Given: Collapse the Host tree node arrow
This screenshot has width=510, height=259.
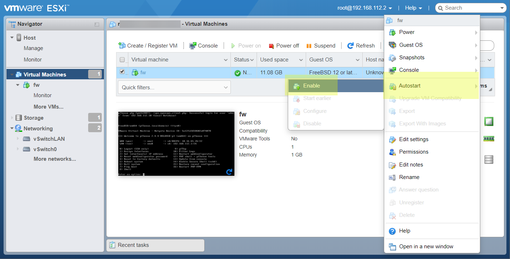Looking at the screenshot, I should 12,38.
